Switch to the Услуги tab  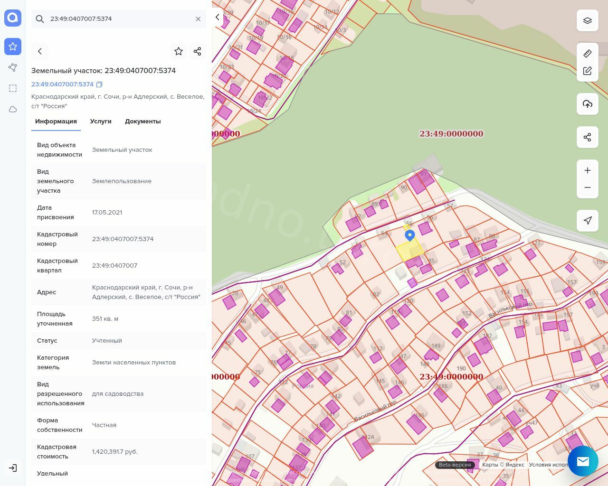[101, 121]
